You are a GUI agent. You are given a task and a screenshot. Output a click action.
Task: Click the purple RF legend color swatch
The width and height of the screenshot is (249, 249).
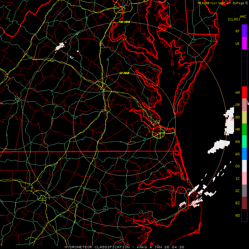pos(244,31)
